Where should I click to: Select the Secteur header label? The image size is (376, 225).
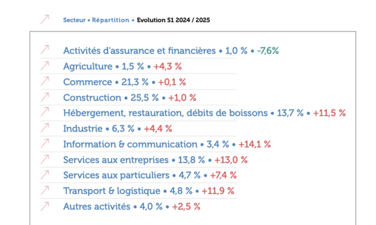coord(74,20)
